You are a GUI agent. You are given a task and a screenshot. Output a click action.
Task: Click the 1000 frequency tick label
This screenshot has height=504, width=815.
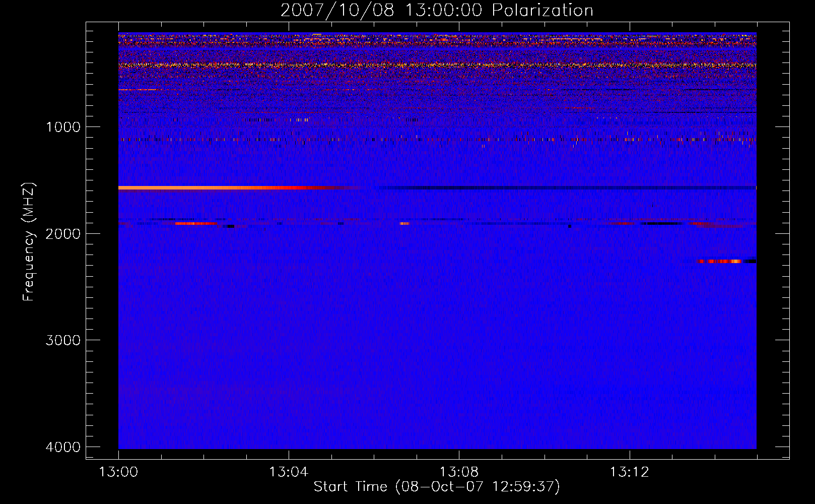coord(63,127)
